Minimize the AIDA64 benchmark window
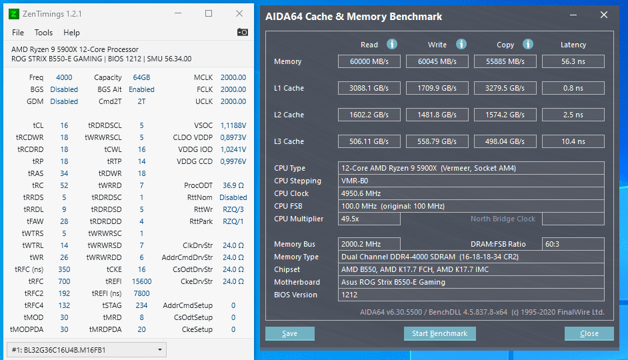Screen dimensions: 628x360 pyautogui.click(x=573, y=15)
